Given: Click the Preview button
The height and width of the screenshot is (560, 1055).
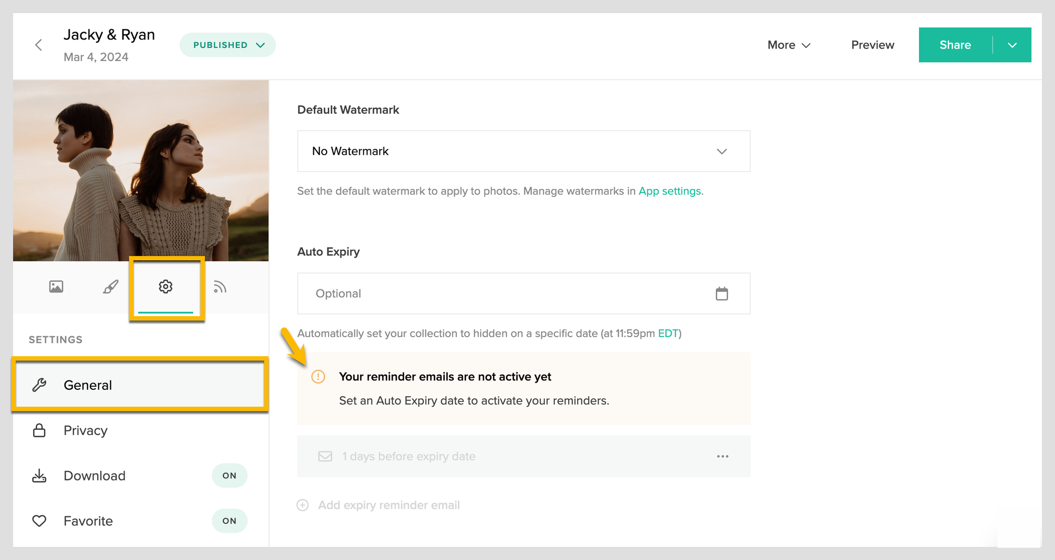Looking at the screenshot, I should click(872, 45).
